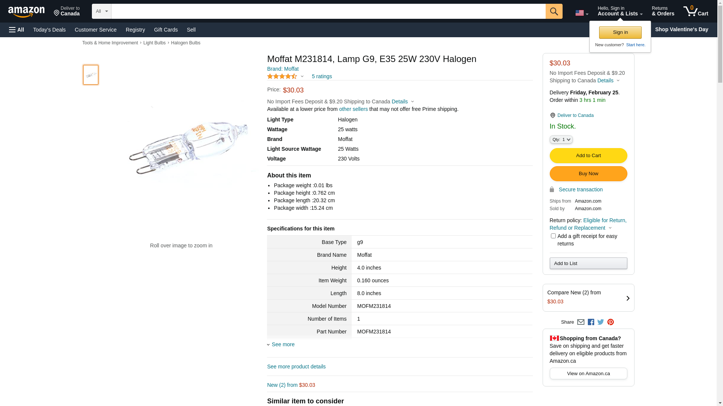Screen dimensions: 723x406
Task: Click the search magnifier button
Action: point(554,11)
